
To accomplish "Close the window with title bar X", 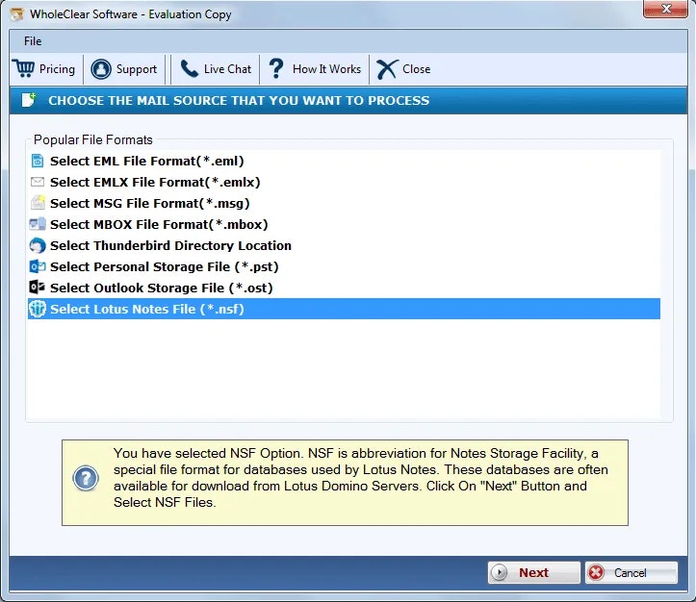I will click(x=665, y=9).
